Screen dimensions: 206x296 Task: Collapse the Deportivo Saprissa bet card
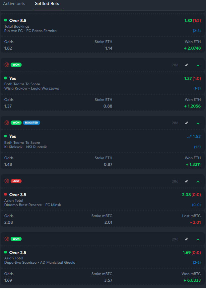pyautogui.click(x=198, y=240)
